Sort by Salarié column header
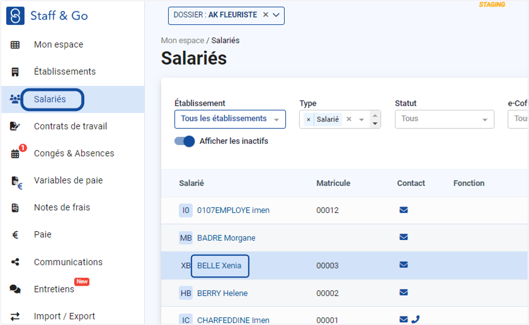Viewport: 529px width, 325px height. point(191,183)
